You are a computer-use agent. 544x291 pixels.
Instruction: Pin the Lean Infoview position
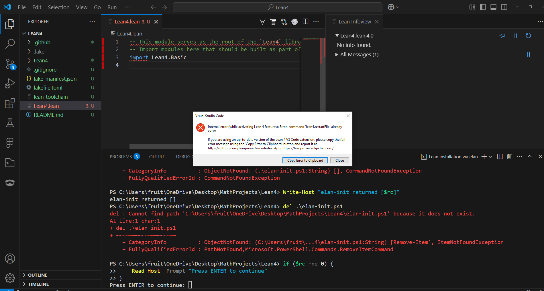click(x=502, y=36)
